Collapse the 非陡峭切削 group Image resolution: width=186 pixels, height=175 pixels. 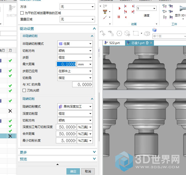(92, 36)
